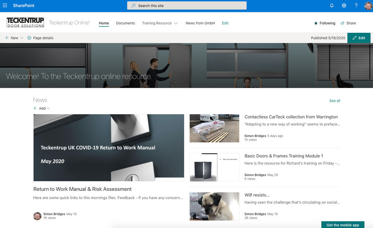Open the user account profile picture

click(x=368, y=6)
